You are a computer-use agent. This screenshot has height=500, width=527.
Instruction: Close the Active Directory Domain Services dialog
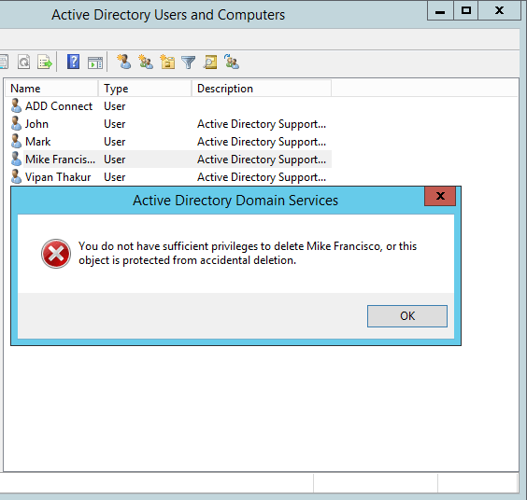tap(440, 196)
